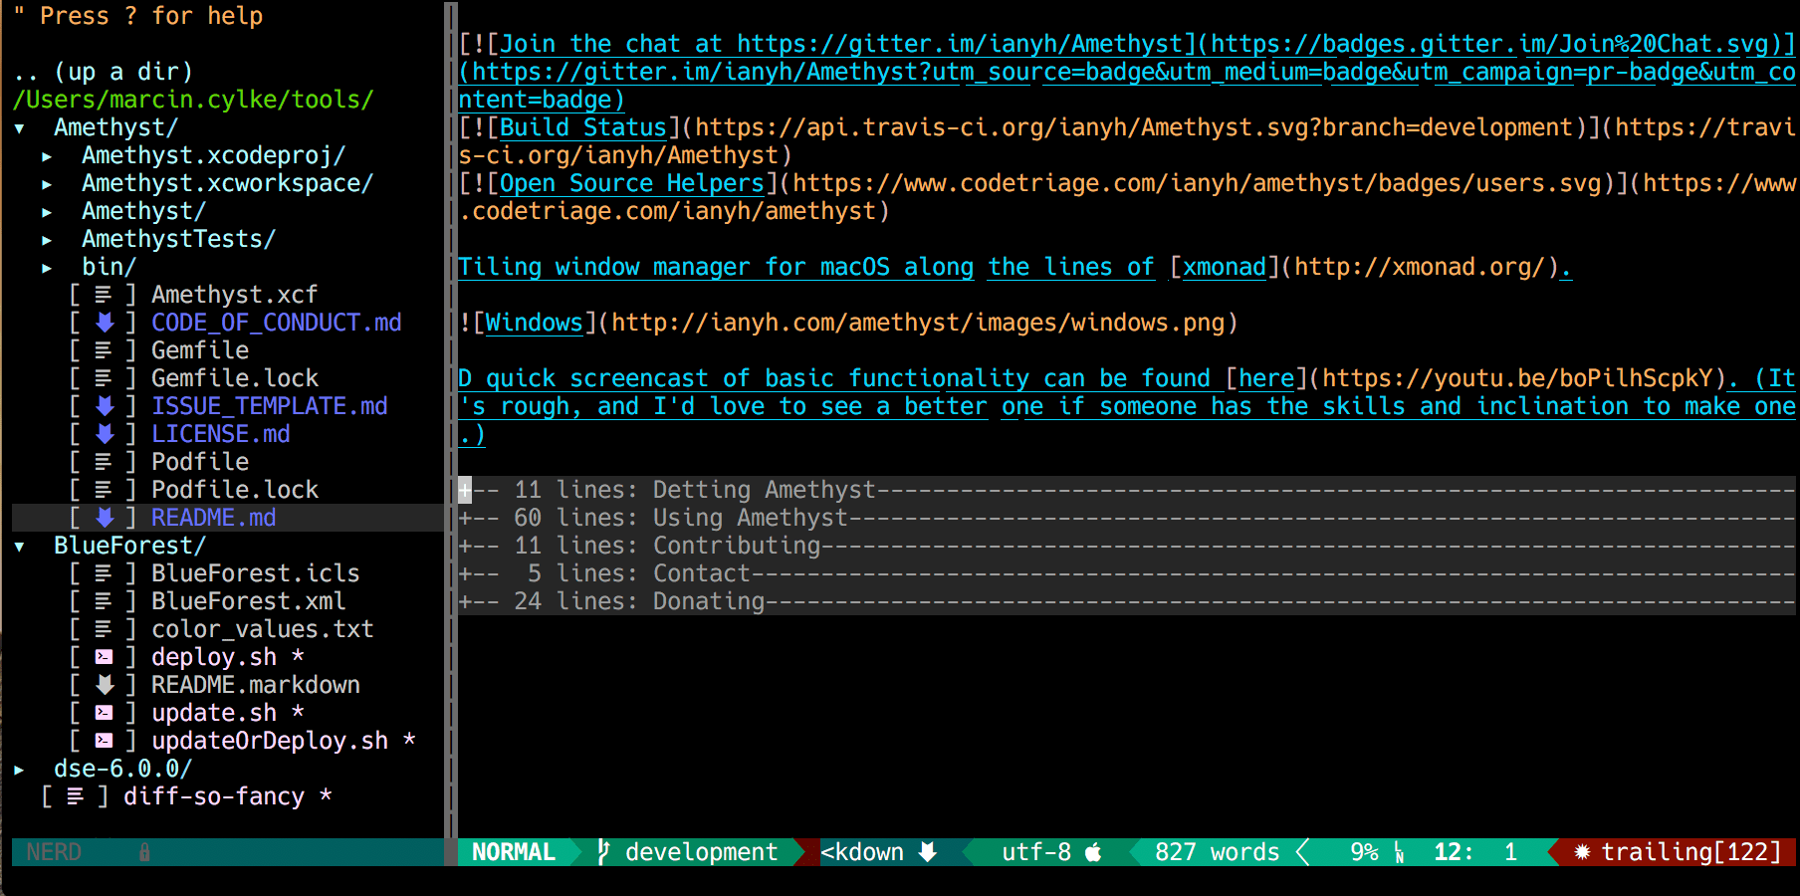This screenshot has height=896, width=1800.
Task: Click the file icon beside Podfile.lock
Action: (104, 490)
